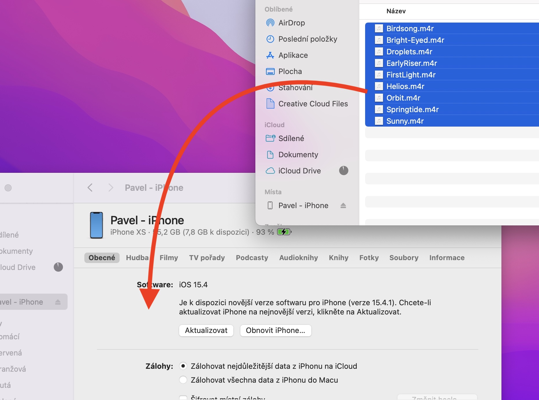Click the Springtide.m4r file icon
The height and width of the screenshot is (400, 539).
[x=379, y=109]
